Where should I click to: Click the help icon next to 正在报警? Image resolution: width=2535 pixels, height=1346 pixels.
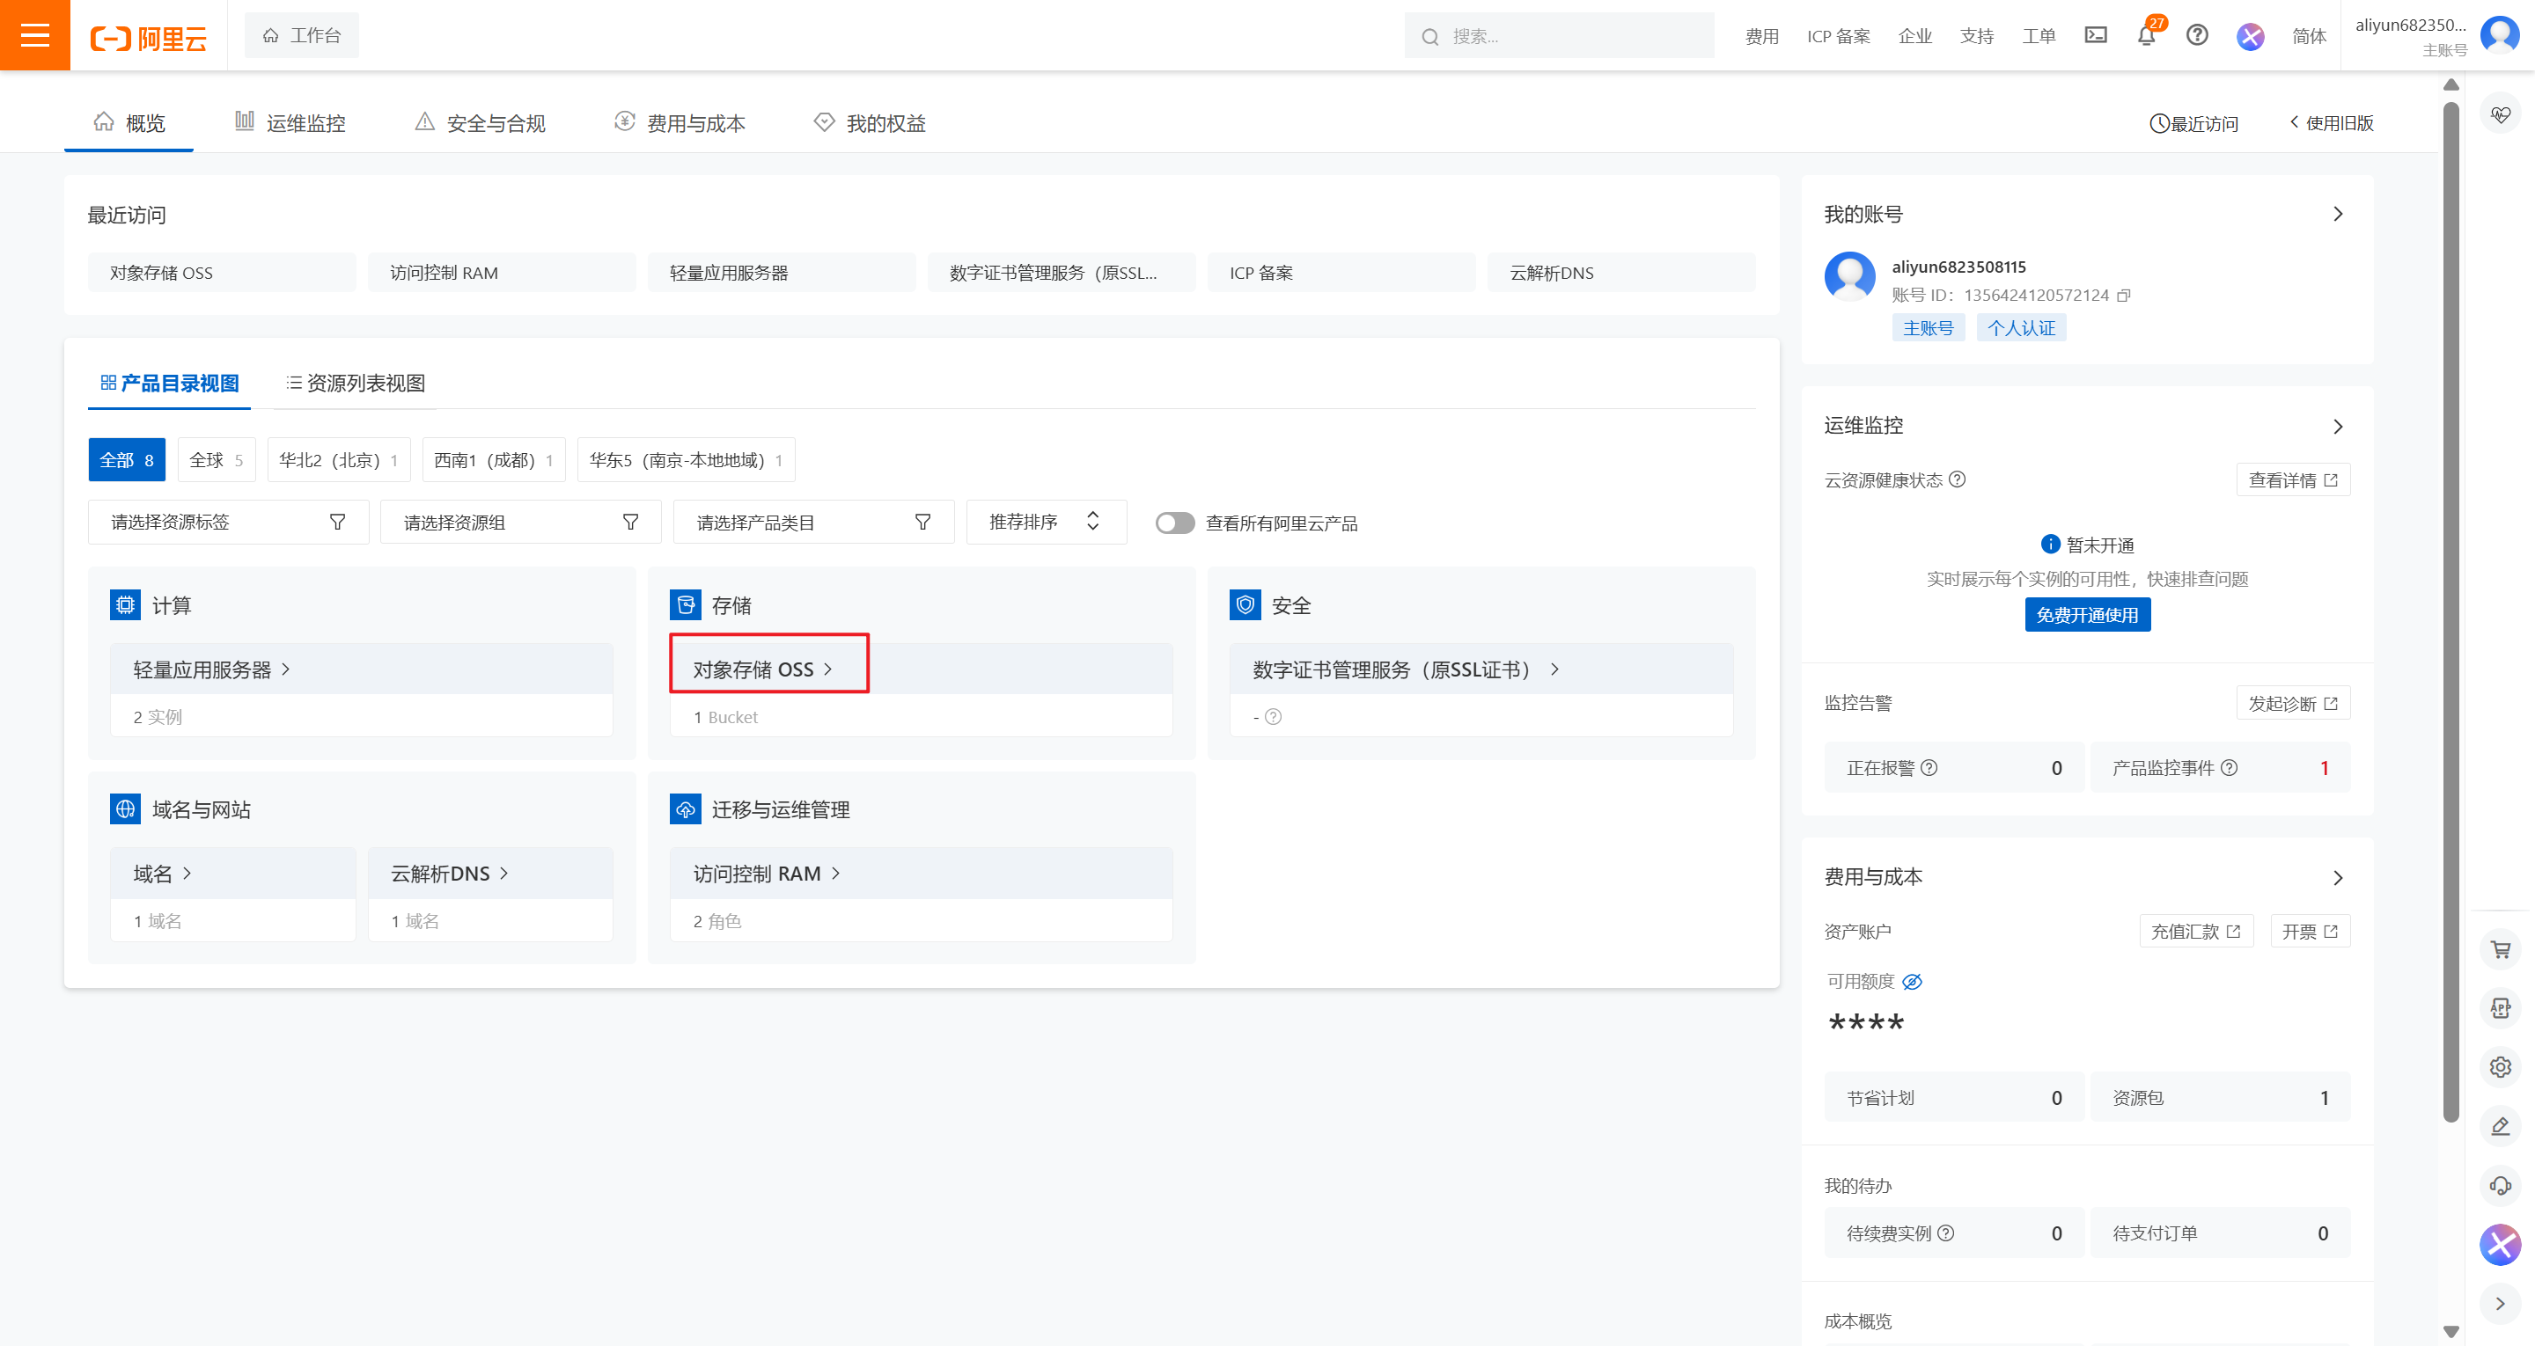(1929, 767)
